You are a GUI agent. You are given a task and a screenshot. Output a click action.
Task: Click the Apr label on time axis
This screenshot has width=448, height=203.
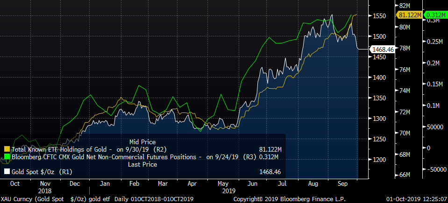pyautogui.click(x=192, y=184)
